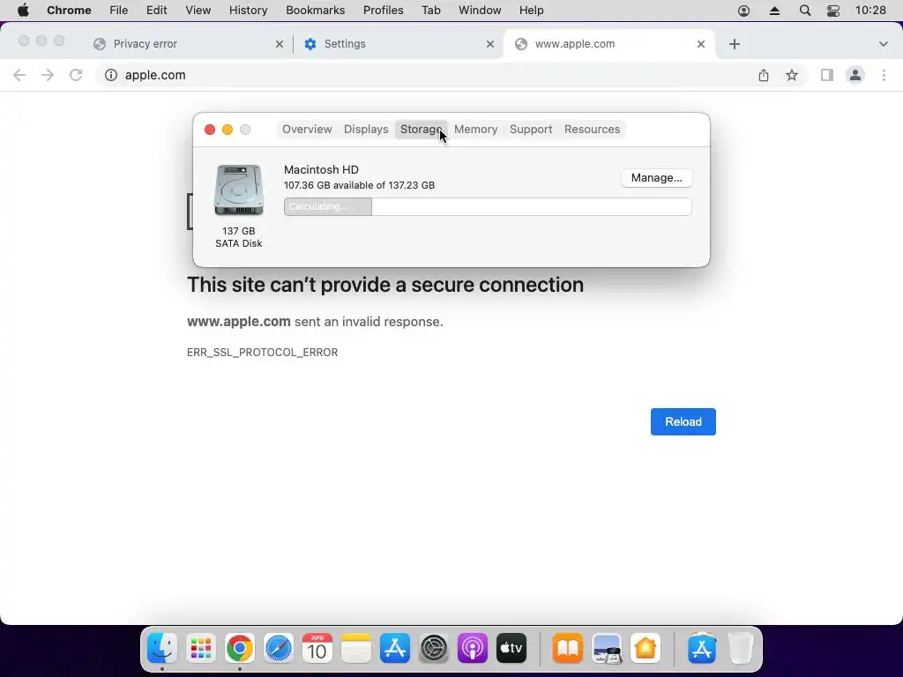
Task: Close the www.apple.com tab
Action: coord(701,44)
